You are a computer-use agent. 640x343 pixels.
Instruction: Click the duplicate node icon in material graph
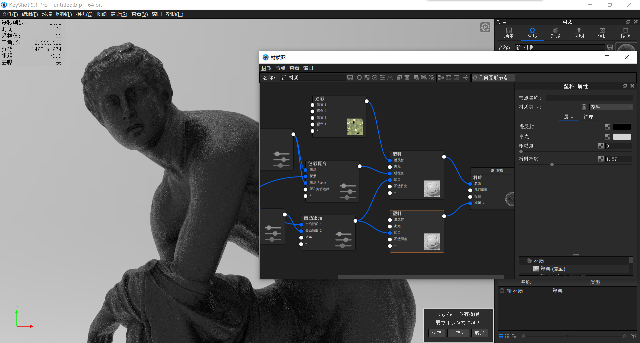399,78
